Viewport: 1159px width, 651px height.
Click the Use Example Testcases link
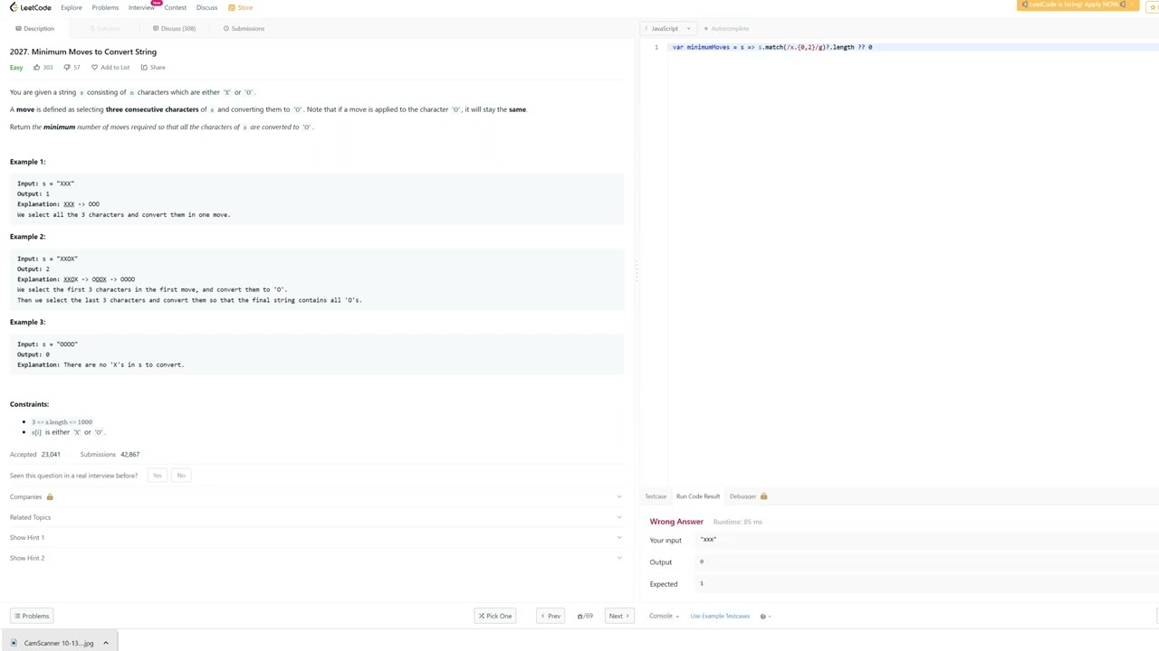[720, 616]
